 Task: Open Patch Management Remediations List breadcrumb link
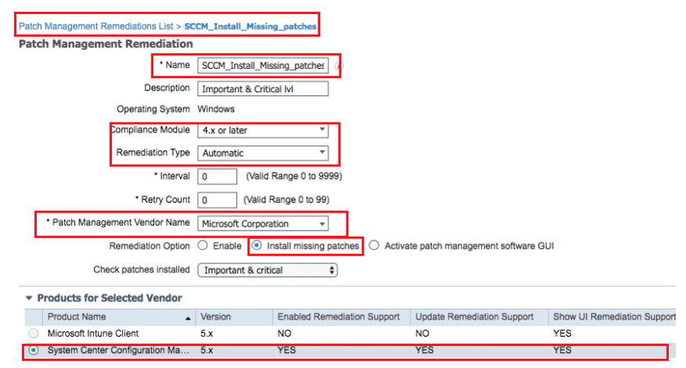95,27
